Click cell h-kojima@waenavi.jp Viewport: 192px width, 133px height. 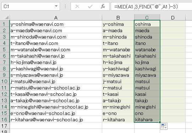56,62
